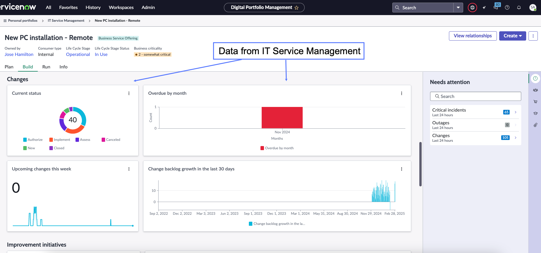The height and width of the screenshot is (253, 541).
Task: Click the global Search input field
Action: click(x=423, y=8)
